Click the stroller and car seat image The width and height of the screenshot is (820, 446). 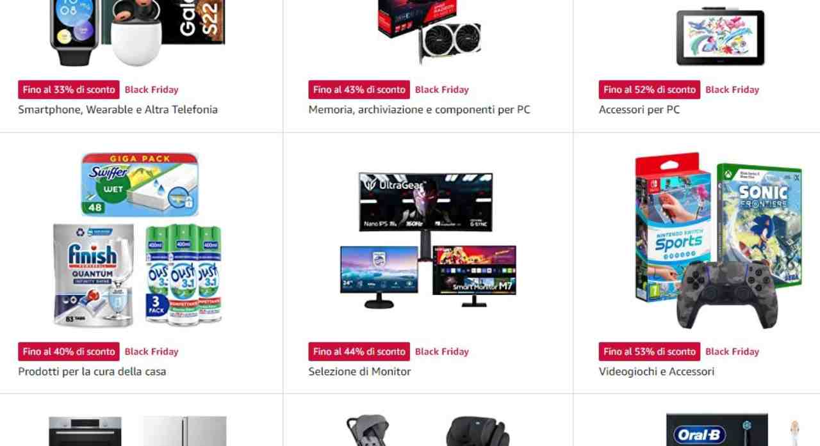(x=428, y=430)
